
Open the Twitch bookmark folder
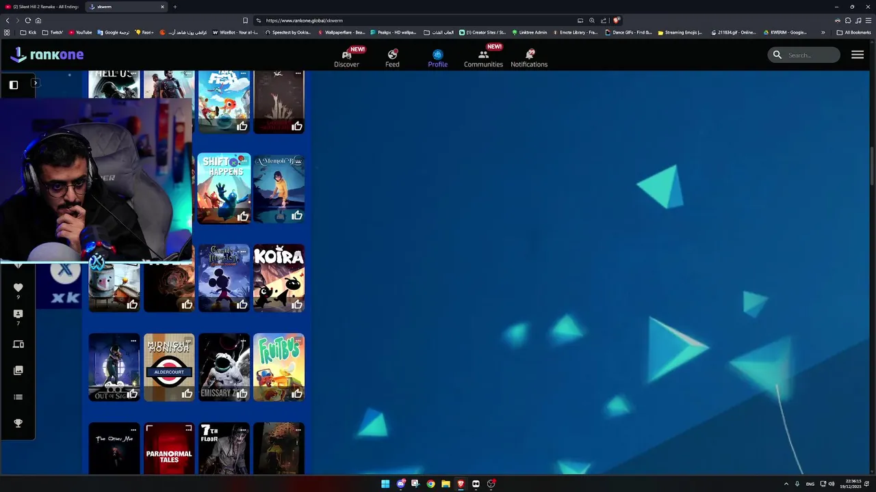click(x=53, y=32)
